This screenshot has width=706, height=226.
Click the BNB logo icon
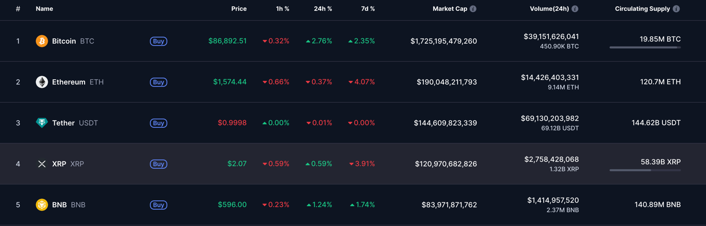[42, 205]
